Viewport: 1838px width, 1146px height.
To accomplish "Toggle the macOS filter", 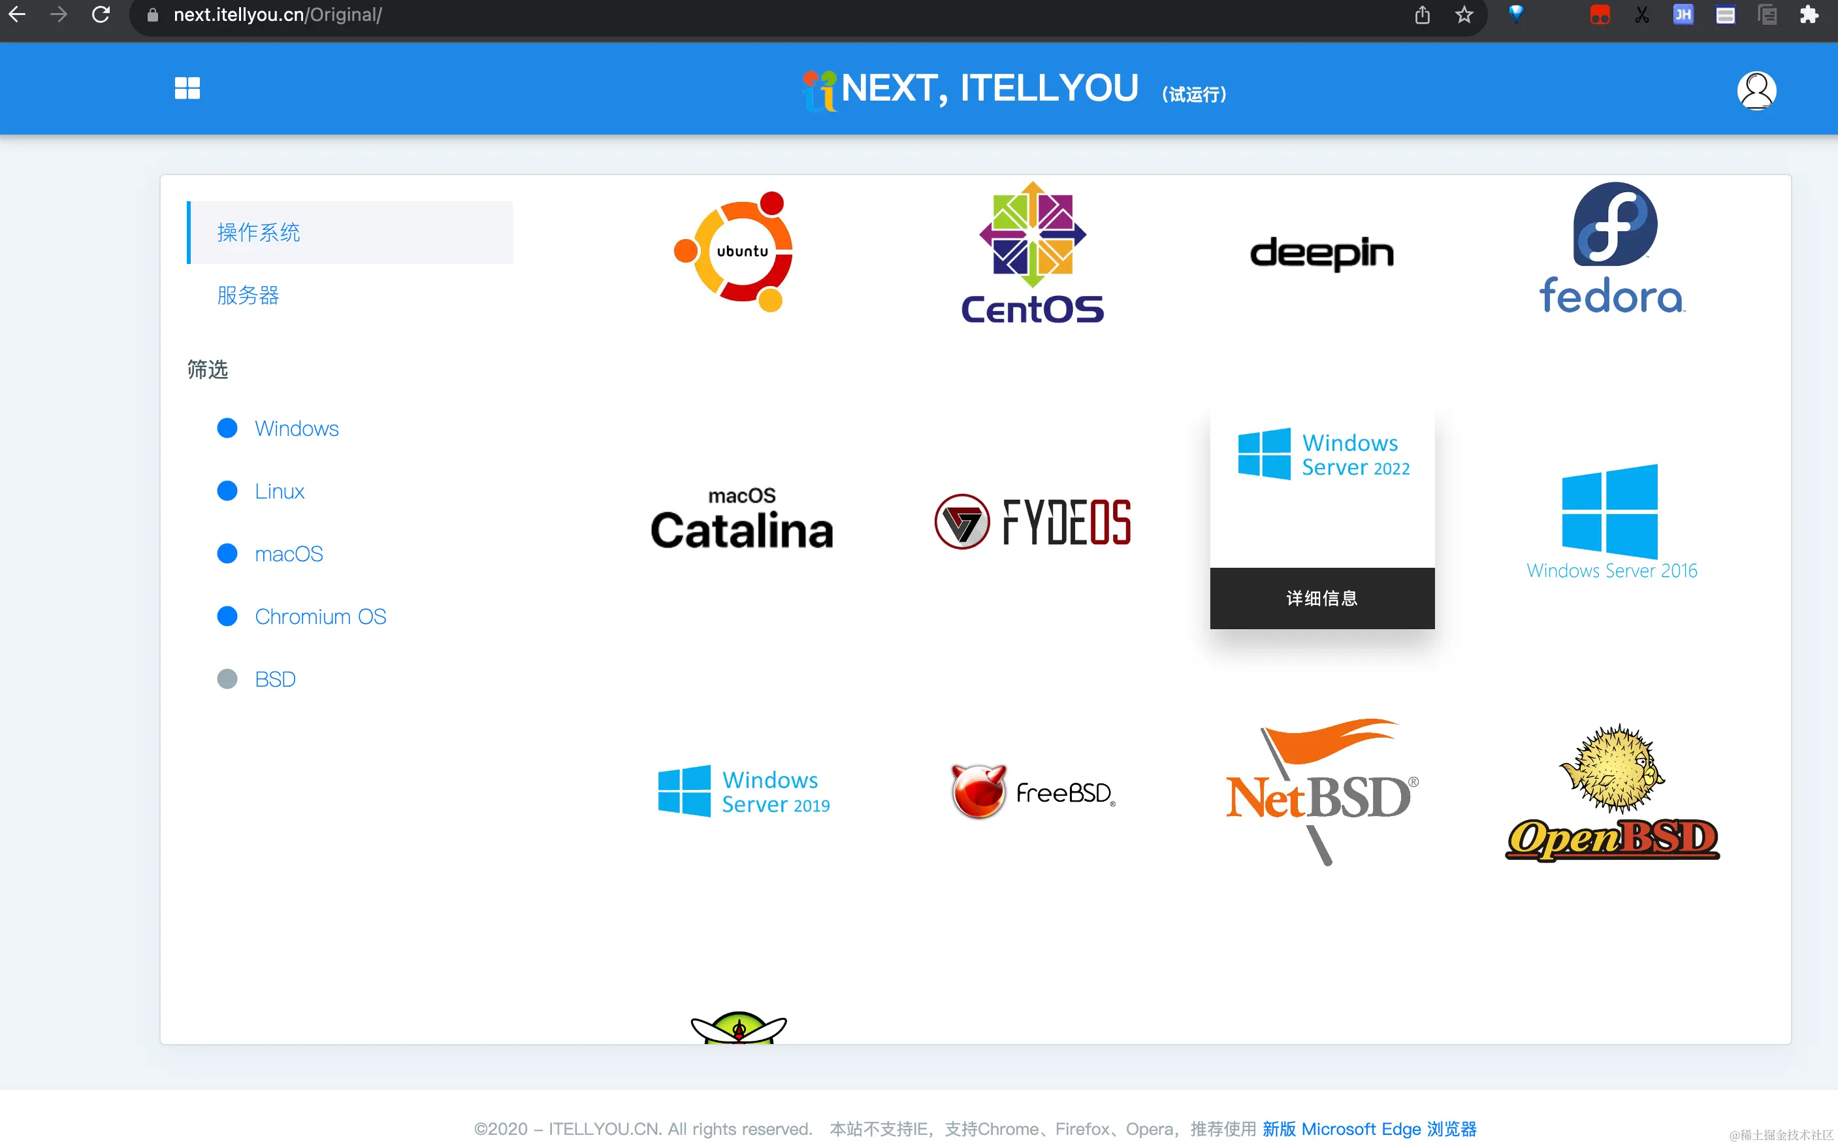I will tap(270, 554).
